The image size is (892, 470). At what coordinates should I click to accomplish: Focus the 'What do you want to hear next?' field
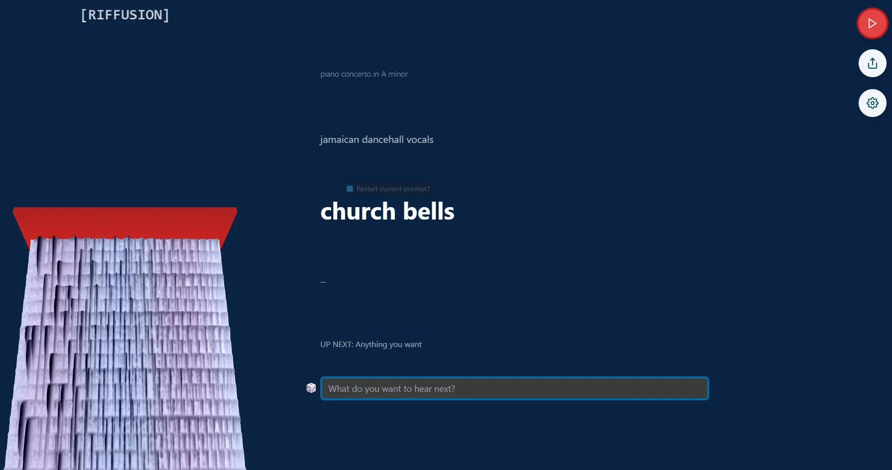tap(514, 388)
